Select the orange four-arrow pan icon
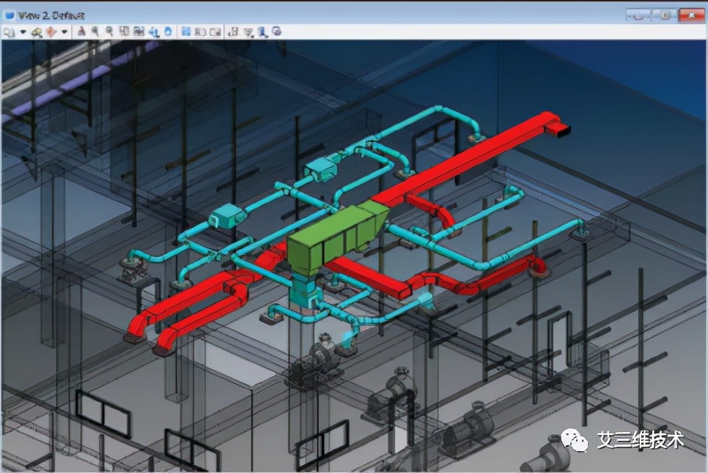The image size is (708, 473). [x=51, y=32]
